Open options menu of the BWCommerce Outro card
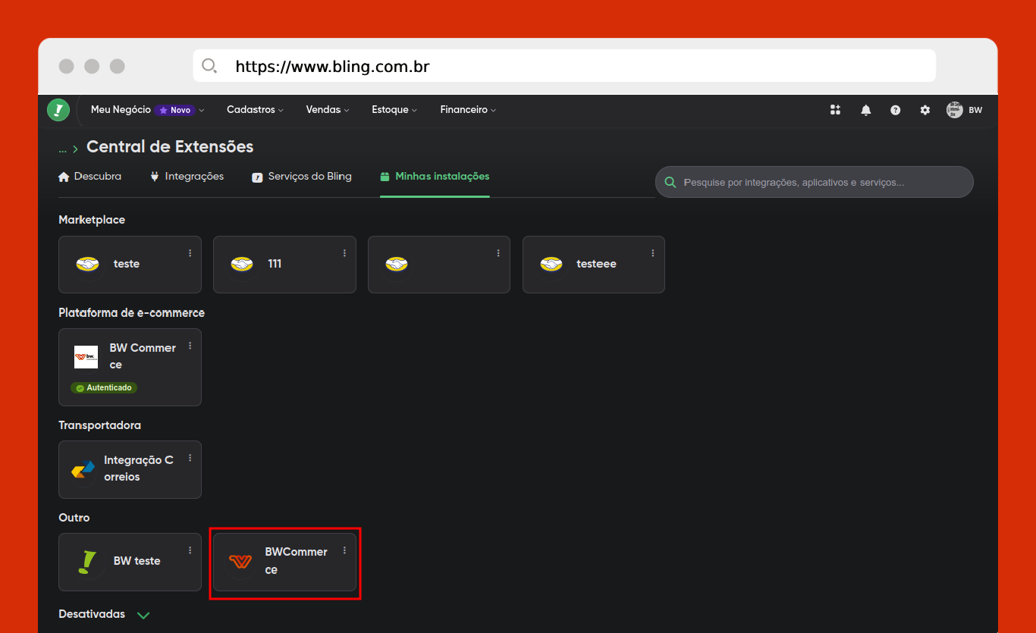Image resolution: width=1036 pixels, height=633 pixels. click(x=344, y=550)
